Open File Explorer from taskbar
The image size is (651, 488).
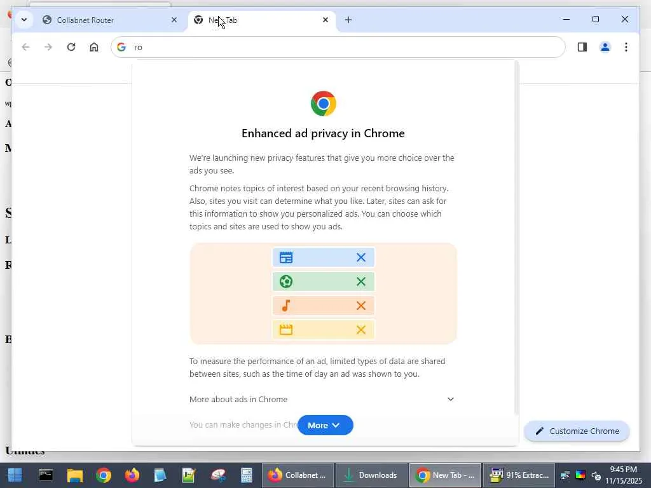(75, 475)
